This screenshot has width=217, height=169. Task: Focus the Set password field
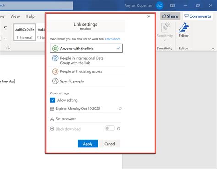pyautogui.click(x=88, y=119)
